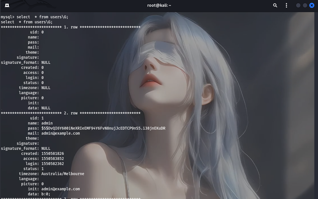Click row 2 'signature_format: NULL' line
This screenshot has width=318, height=199.
click(26, 149)
